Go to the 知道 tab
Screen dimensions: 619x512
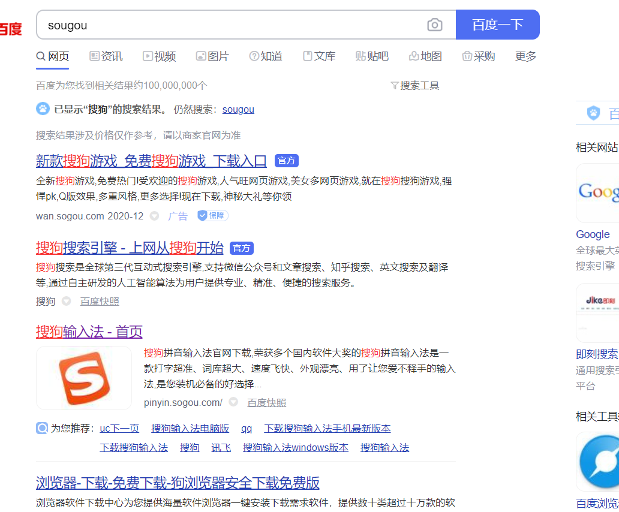(x=266, y=56)
